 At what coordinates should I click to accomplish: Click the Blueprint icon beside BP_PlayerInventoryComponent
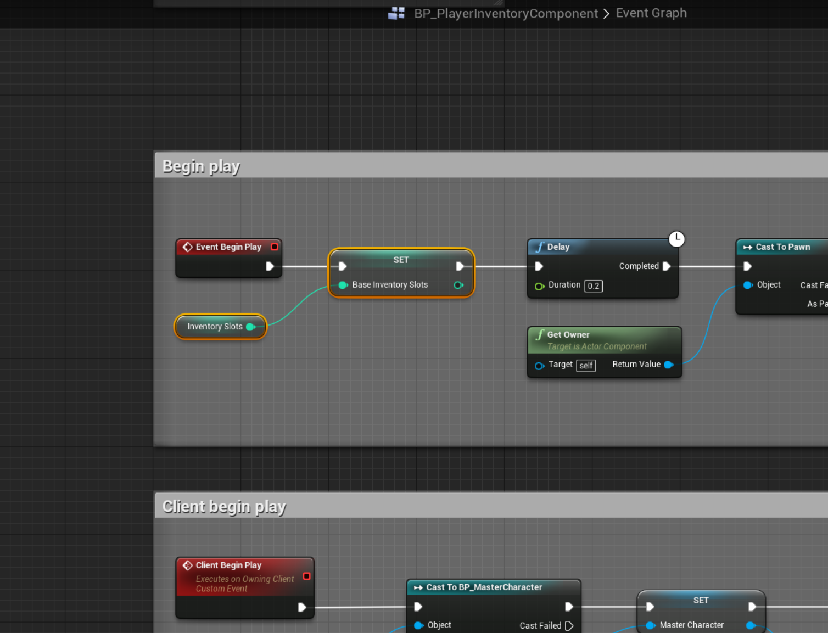(x=396, y=13)
